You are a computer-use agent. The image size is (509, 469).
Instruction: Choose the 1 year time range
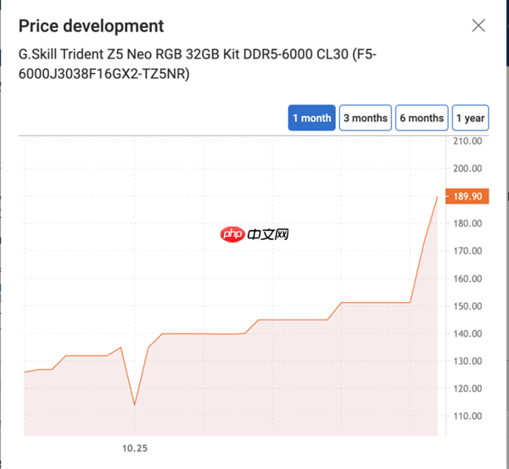click(469, 118)
